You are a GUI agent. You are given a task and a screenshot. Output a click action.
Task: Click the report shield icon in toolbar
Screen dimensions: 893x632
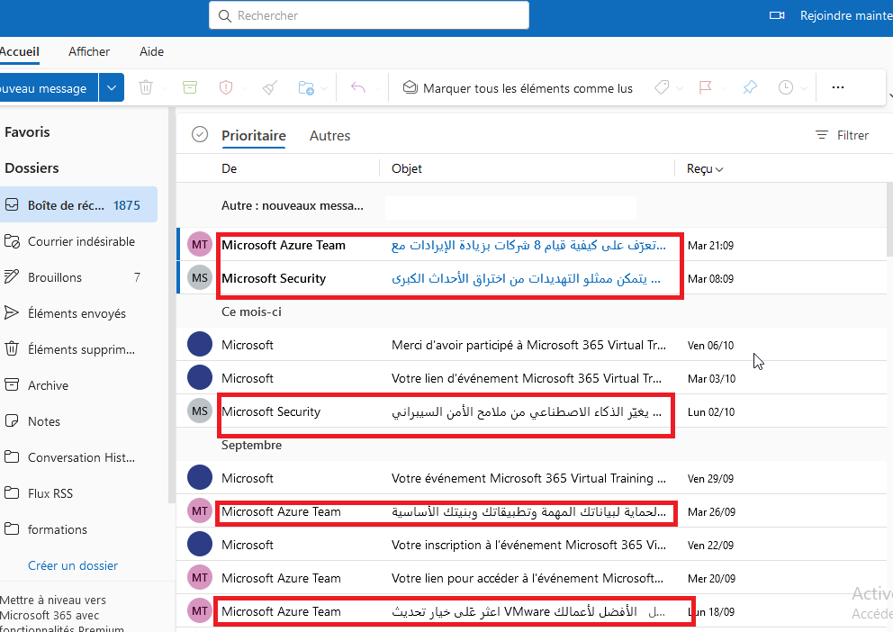click(x=226, y=87)
